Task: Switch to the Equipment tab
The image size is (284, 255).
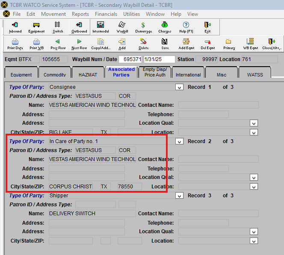Action: [x=21, y=72]
